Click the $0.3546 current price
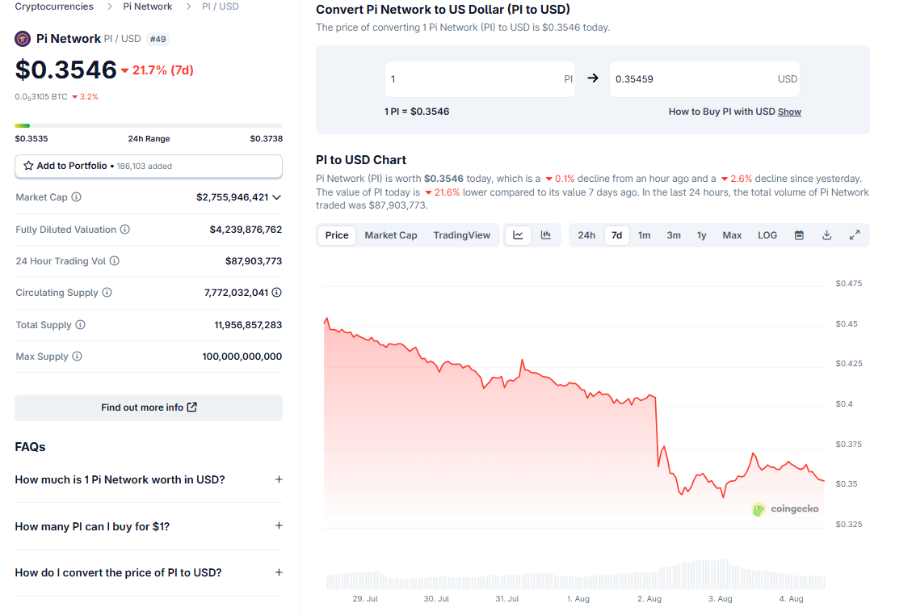 tap(66, 70)
